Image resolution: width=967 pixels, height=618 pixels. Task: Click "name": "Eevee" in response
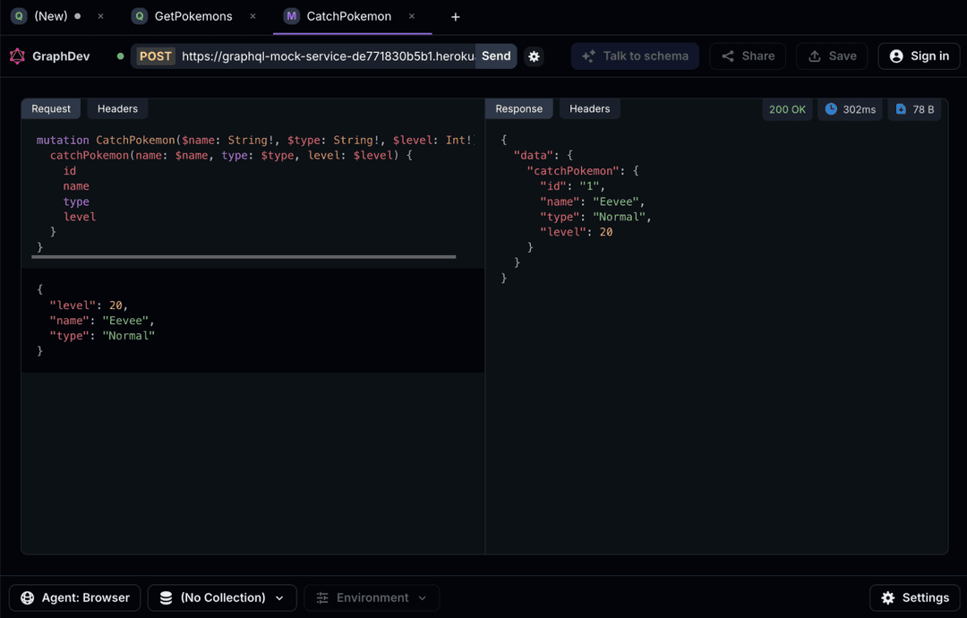[592, 201]
